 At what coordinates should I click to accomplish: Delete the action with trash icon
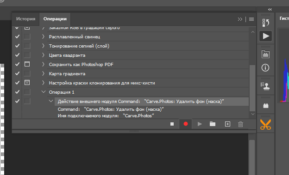click(240, 124)
